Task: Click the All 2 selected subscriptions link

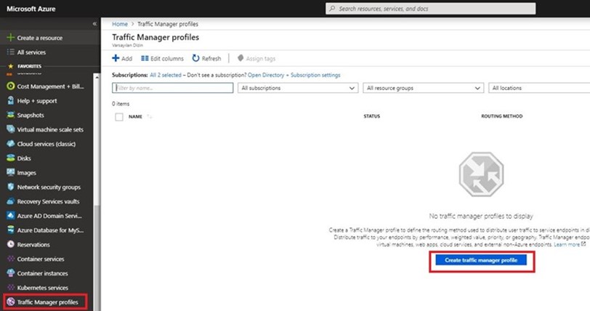Action: (x=166, y=75)
